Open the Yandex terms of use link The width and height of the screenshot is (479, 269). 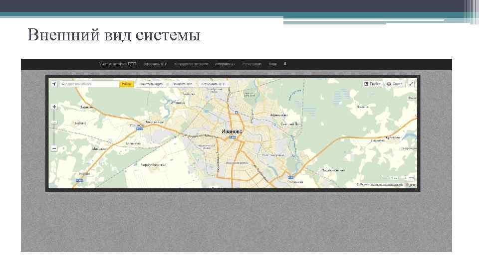[387, 184]
